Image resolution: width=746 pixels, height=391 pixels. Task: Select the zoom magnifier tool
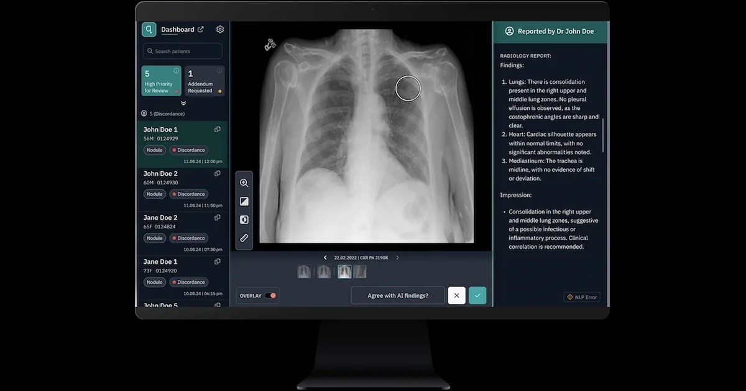click(244, 183)
